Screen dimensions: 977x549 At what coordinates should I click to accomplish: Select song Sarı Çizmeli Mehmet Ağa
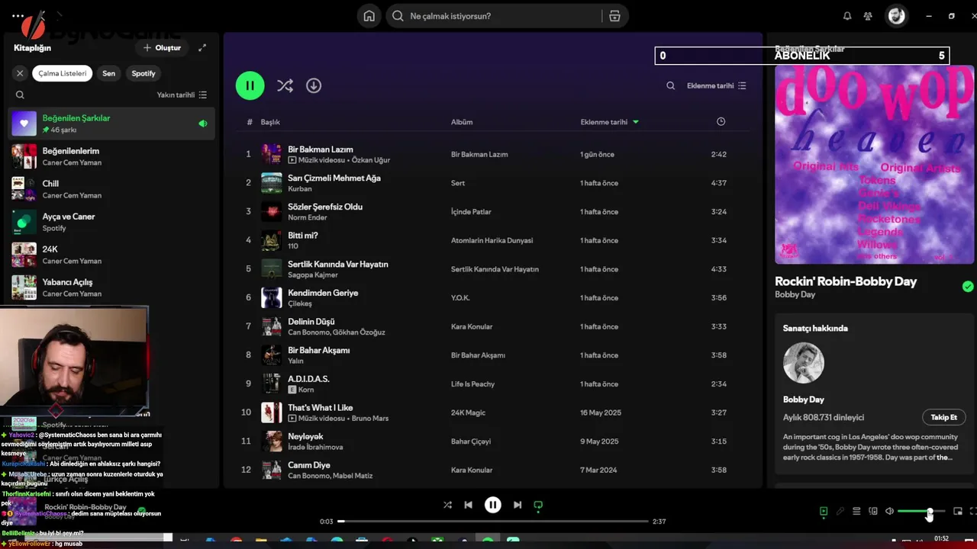click(492, 183)
